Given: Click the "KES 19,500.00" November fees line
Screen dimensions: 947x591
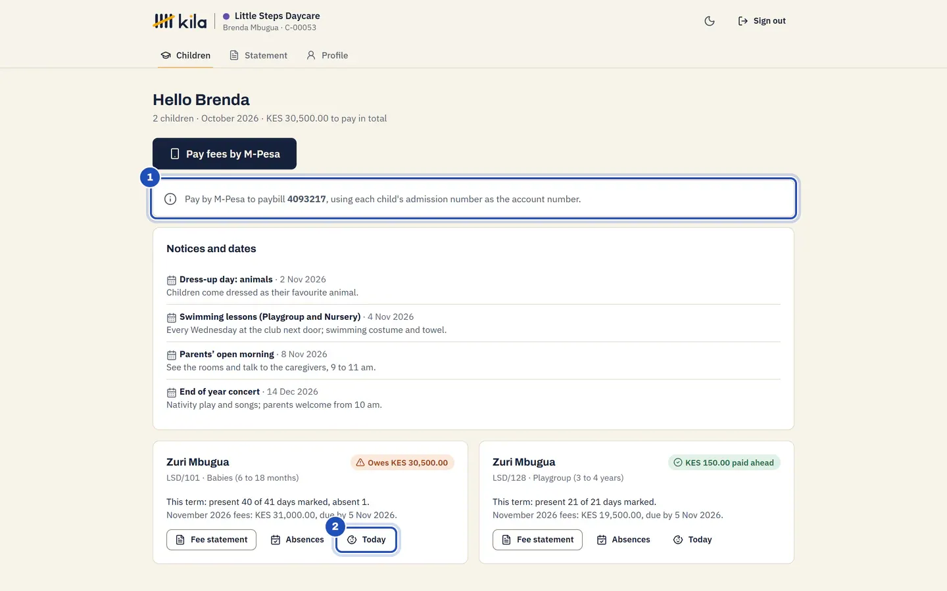Looking at the screenshot, I should (608, 515).
